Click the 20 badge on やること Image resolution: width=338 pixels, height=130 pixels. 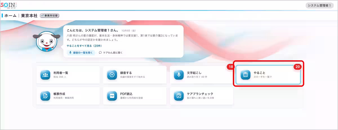298,67
